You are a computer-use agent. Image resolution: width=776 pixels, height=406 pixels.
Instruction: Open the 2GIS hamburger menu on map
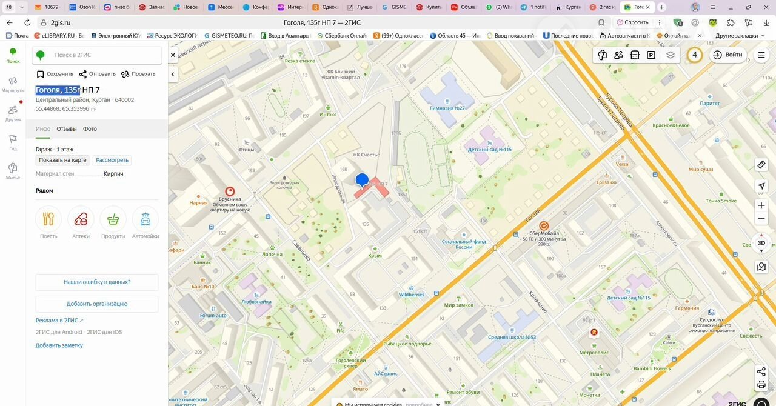[x=761, y=55]
